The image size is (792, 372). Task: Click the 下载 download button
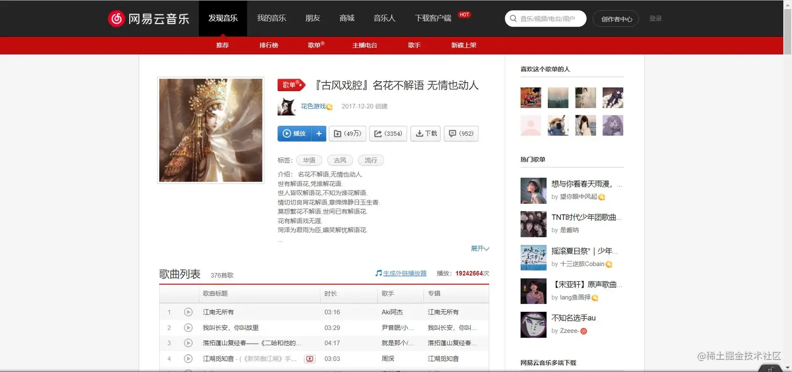coord(425,134)
